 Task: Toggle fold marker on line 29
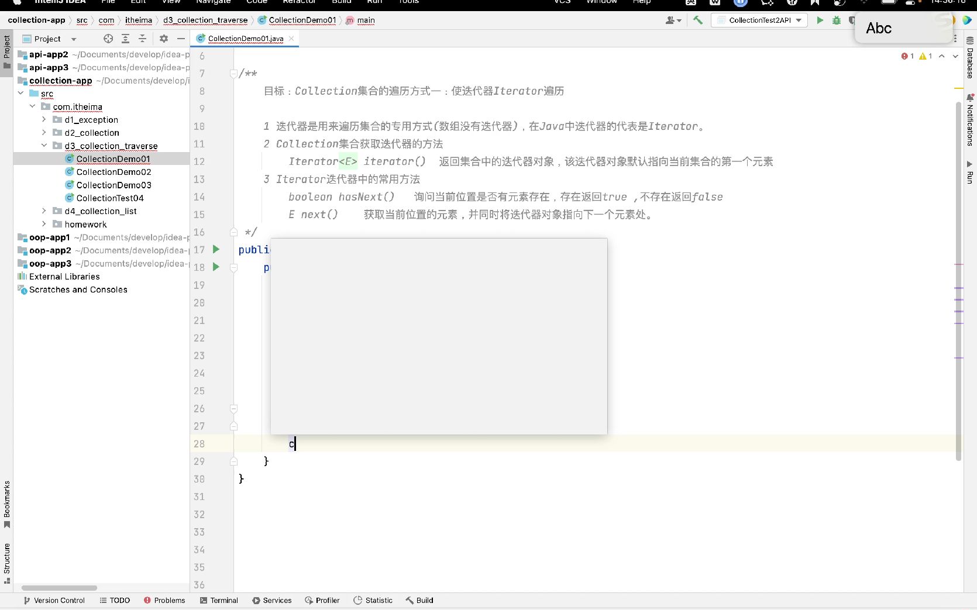[x=233, y=461]
